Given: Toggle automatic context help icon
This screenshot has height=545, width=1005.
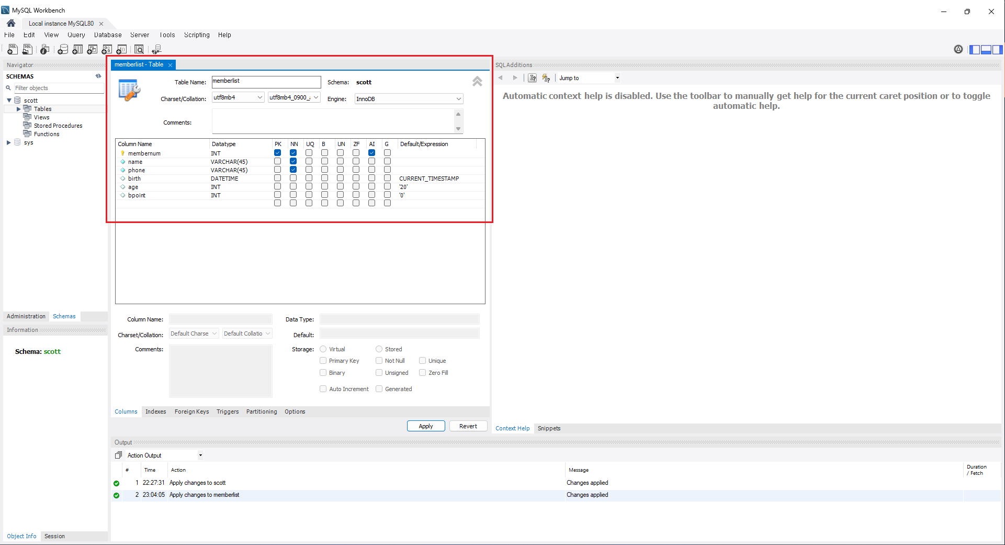Looking at the screenshot, I should click(546, 78).
